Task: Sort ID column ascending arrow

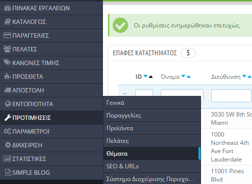Action: tap(151, 76)
